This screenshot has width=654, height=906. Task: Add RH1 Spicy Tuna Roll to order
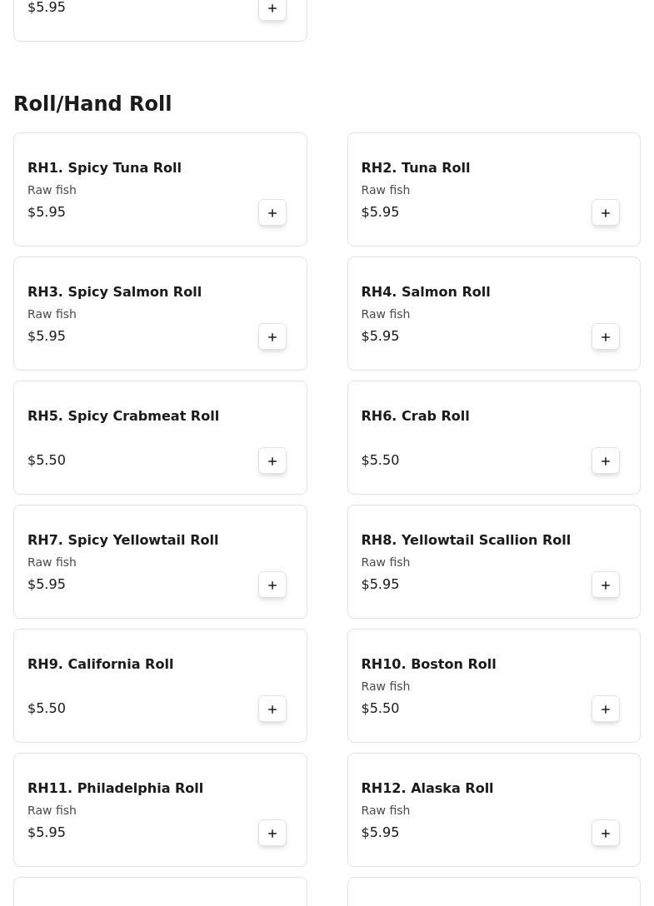[x=272, y=212]
